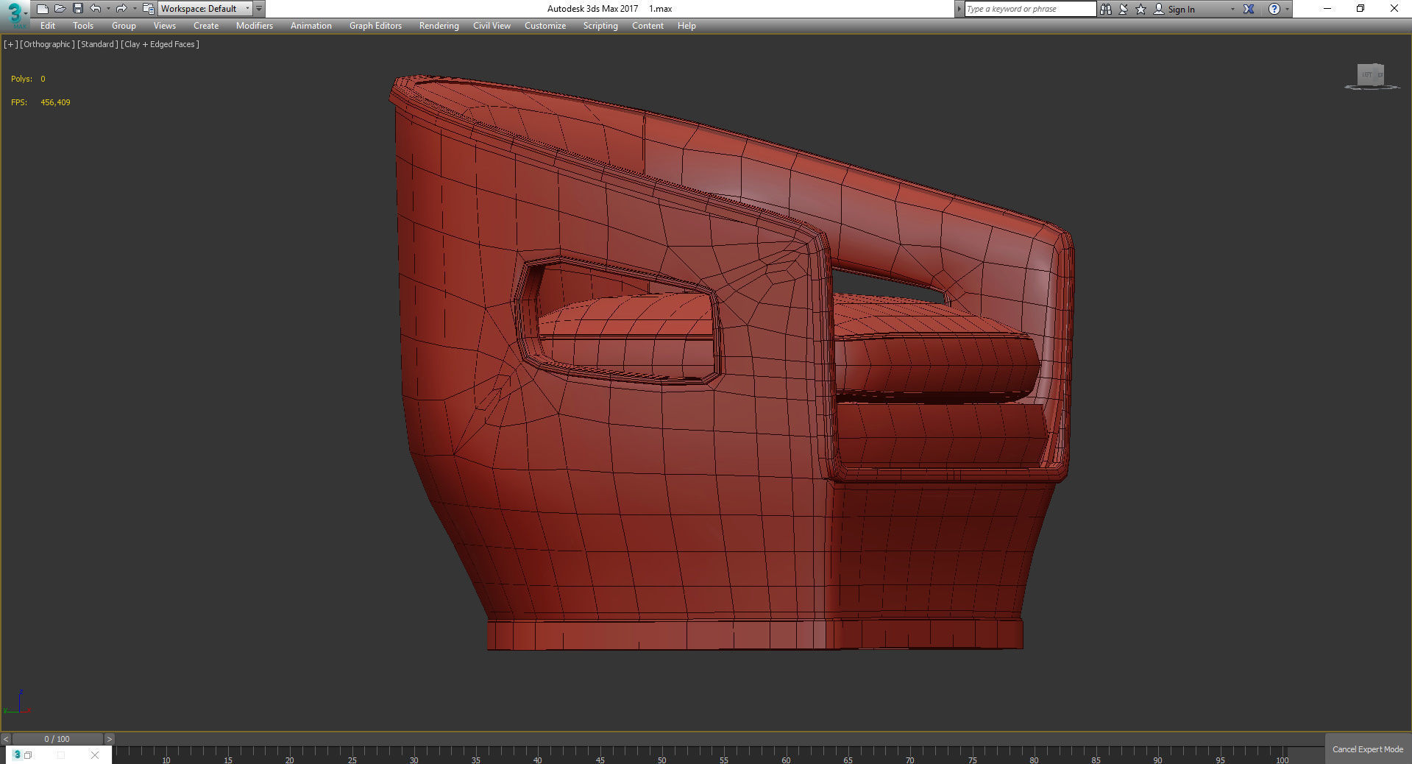Screen dimensions: 1412x764
Task: Click the satellite dish Communication Center icon
Action: point(1123,9)
